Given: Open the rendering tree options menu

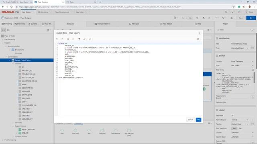Looking at the screenshot, I should tap(49, 30).
